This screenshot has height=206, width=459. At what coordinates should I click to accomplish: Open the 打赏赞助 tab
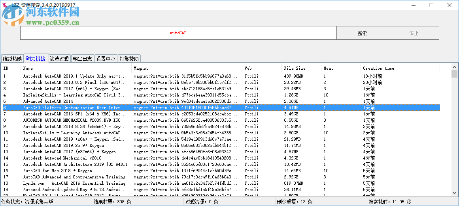[129, 59]
